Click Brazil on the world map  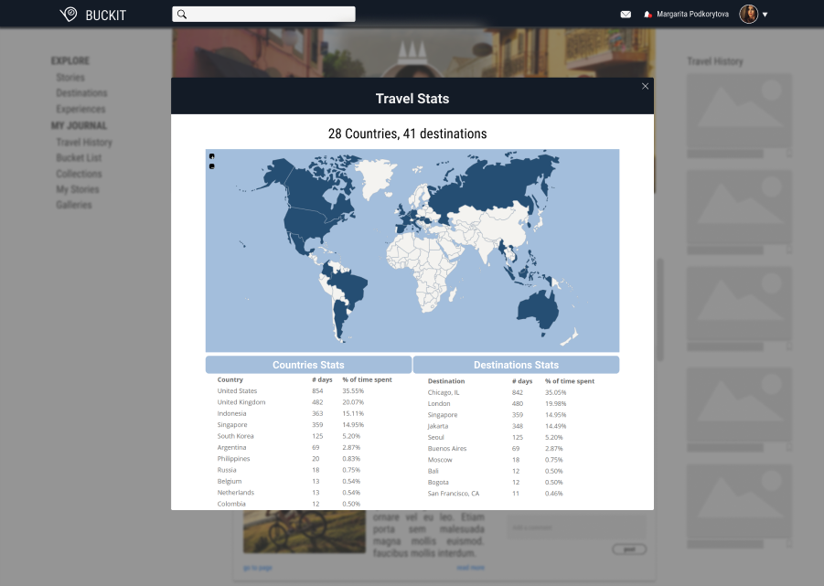pyautogui.click(x=349, y=286)
